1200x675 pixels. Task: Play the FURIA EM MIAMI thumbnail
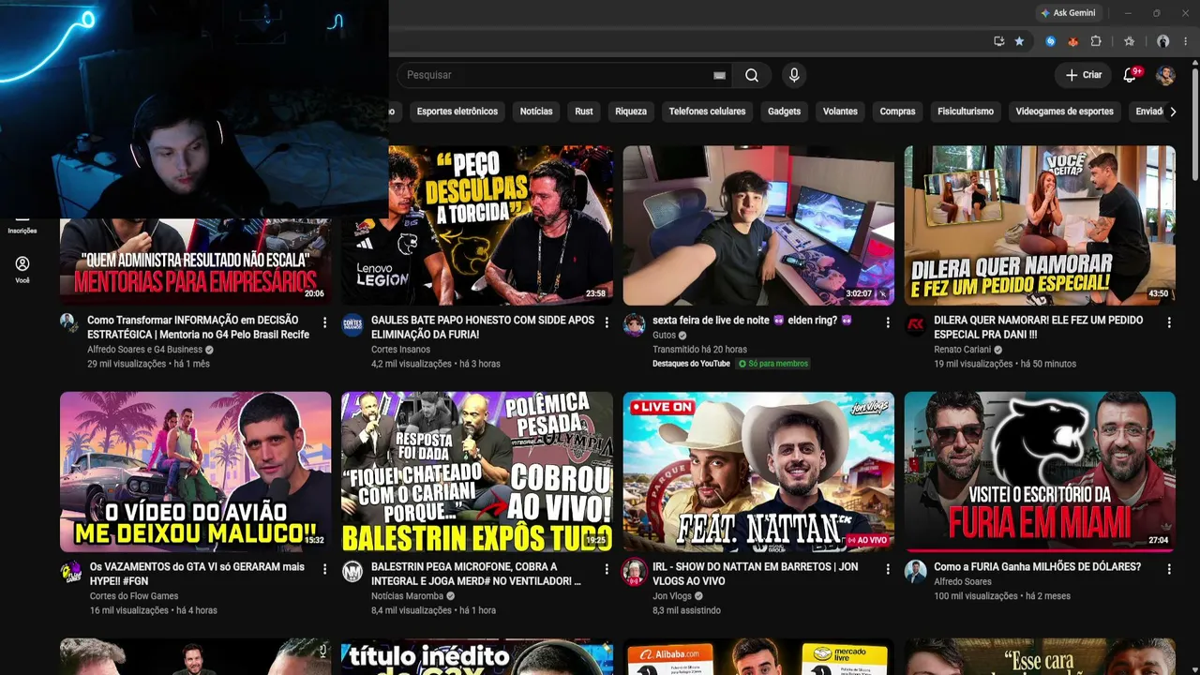[1040, 472]
